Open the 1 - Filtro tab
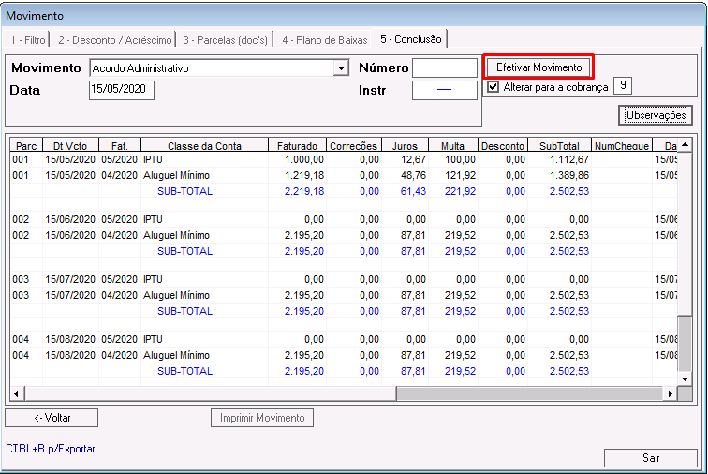This screenshot has width=708, height=474. 27,39
